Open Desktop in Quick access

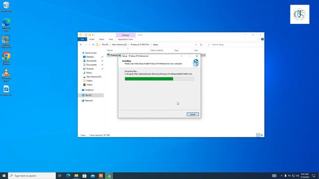[x=90, y=57]
